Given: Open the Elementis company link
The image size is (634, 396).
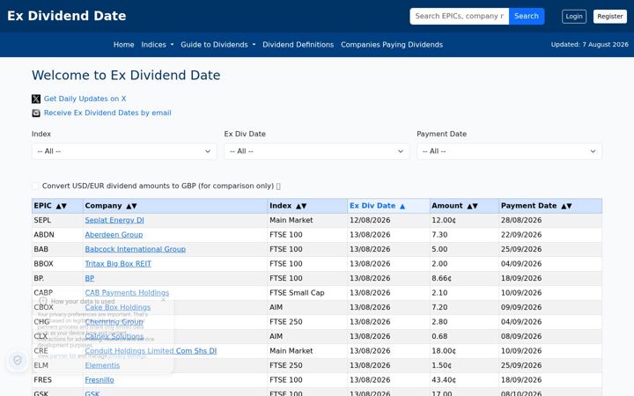Looking at the screenshot, I should 102,365.
